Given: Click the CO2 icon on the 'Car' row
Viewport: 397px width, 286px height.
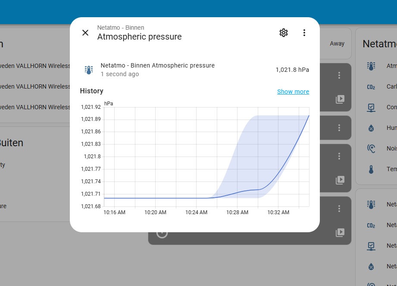Looking at the screenshot, I should tap(371, 87).
